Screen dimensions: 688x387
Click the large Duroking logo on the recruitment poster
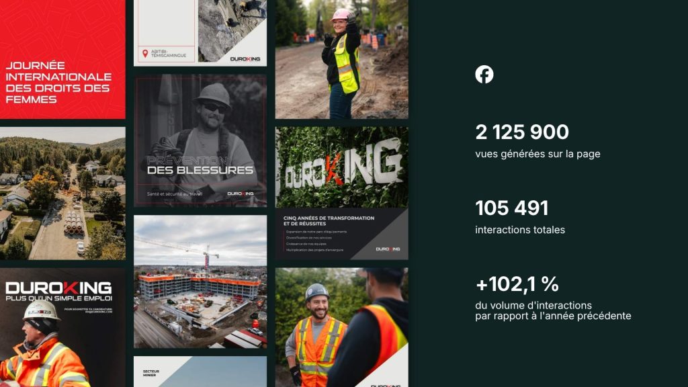(59, 288)
